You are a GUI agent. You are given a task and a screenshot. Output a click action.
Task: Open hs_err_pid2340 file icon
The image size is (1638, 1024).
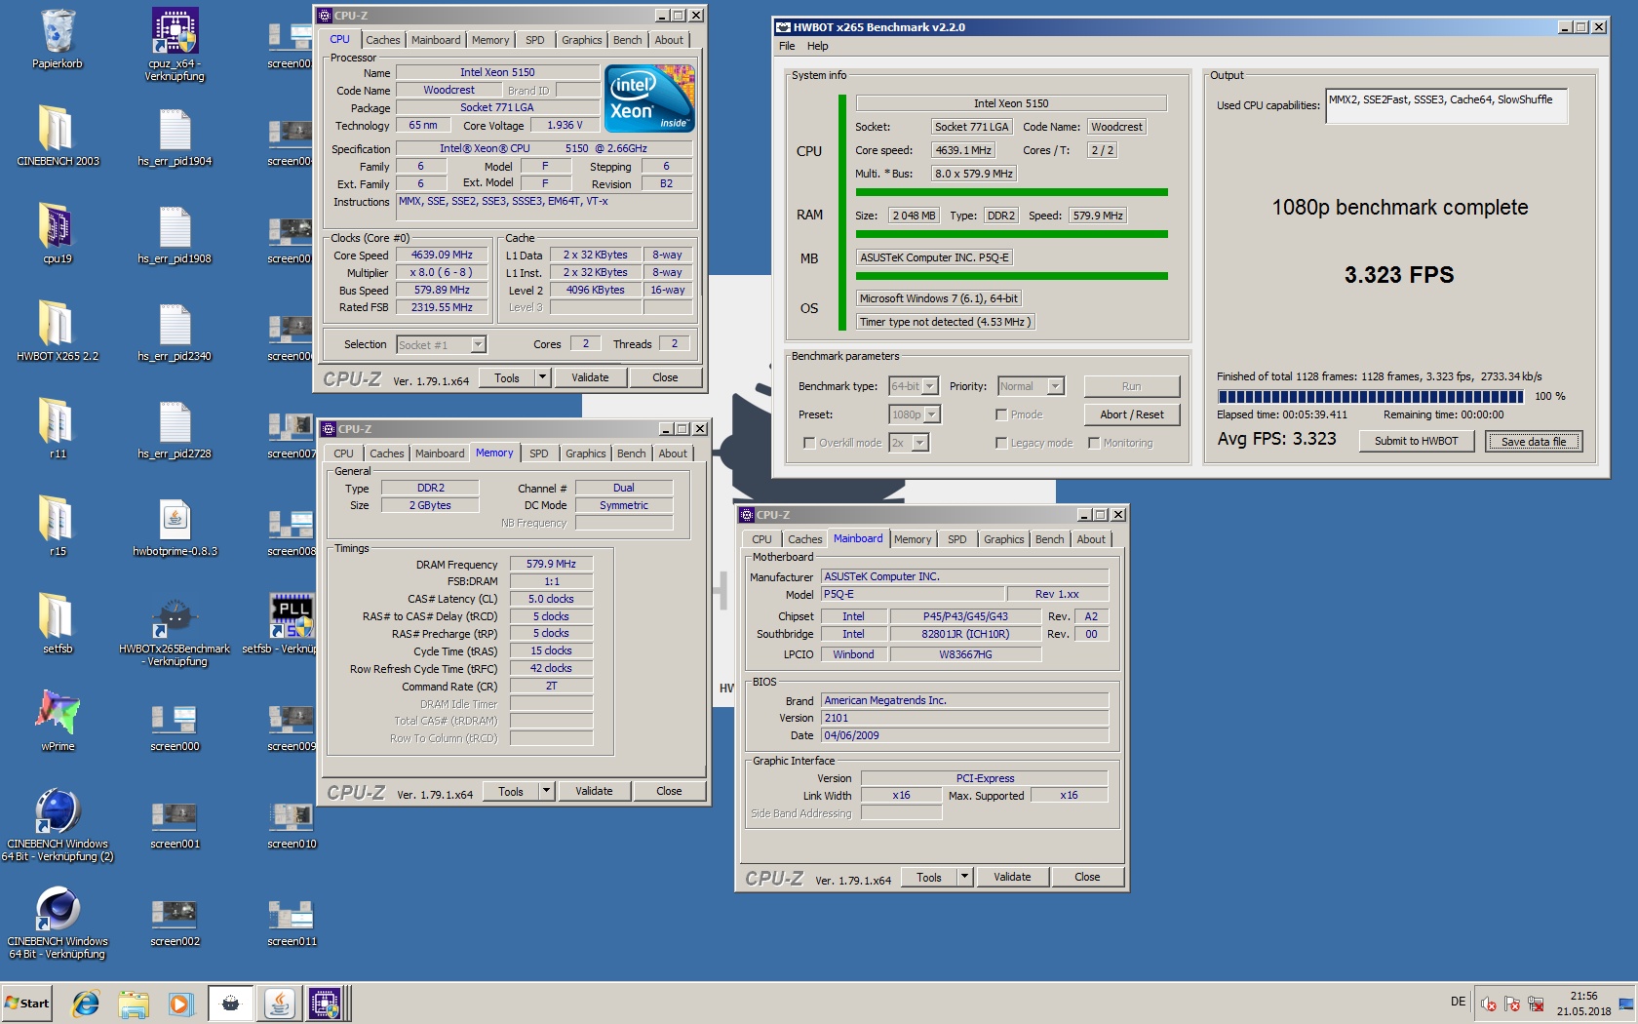(175, 332)
